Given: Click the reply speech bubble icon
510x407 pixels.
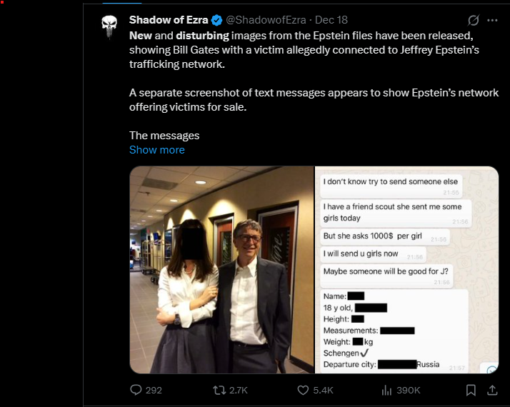Looking at the screenshot, I should click(136, 390).
